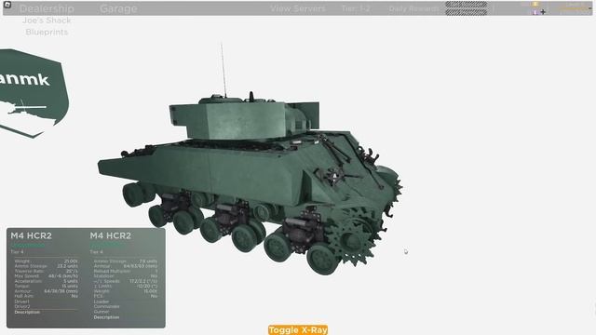Viewport: 596px width, 335px height.
Task: Click the upper Daily Rewards progress bar
Action: coord(466,5)
